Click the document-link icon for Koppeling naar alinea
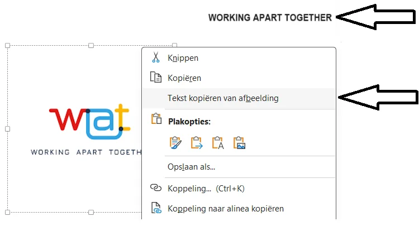The height and width of the screenshot is (226, 419). (x=156, y=209)
